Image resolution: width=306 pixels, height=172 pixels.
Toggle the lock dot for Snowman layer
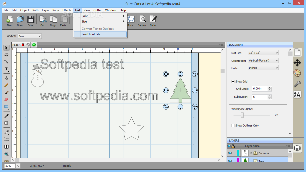(x=234, y=153)
